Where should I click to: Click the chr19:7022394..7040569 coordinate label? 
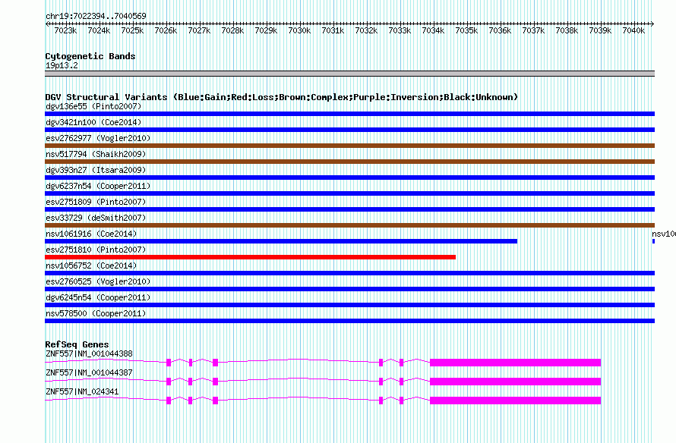pyautogui.click(x=96, y=16)
